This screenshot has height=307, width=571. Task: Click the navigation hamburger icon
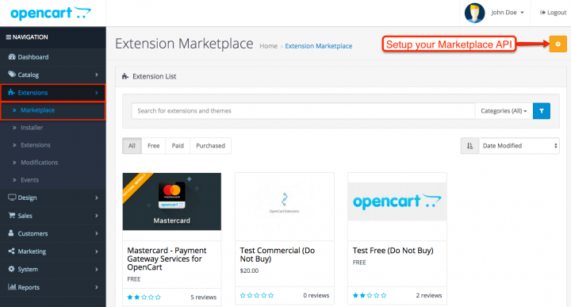[x=9, y=37]
